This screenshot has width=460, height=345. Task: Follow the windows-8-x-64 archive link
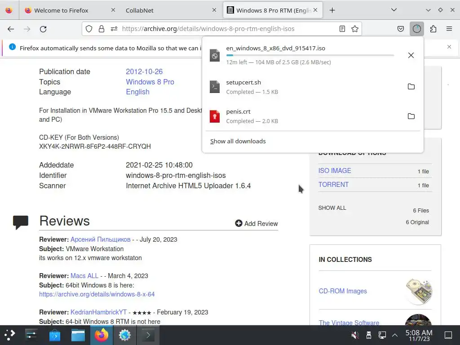click(x=97, y=294)
